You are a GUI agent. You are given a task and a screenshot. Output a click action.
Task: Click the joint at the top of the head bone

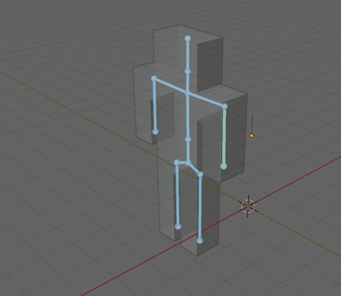coord(187,39)
